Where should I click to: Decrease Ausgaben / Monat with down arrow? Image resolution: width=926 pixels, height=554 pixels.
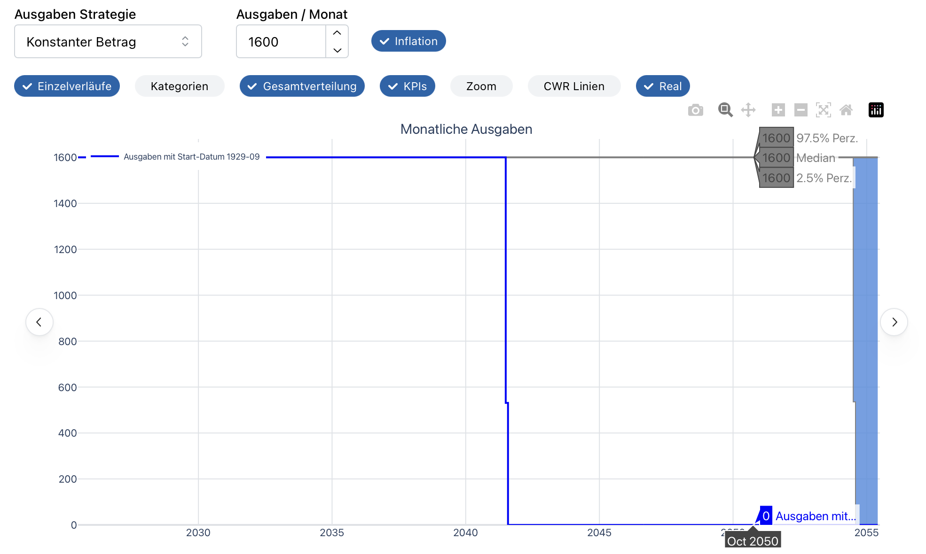coord(337,50)
